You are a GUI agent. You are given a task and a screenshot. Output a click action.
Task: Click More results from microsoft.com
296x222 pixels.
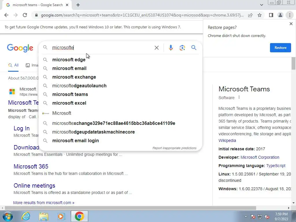point(44,203)
